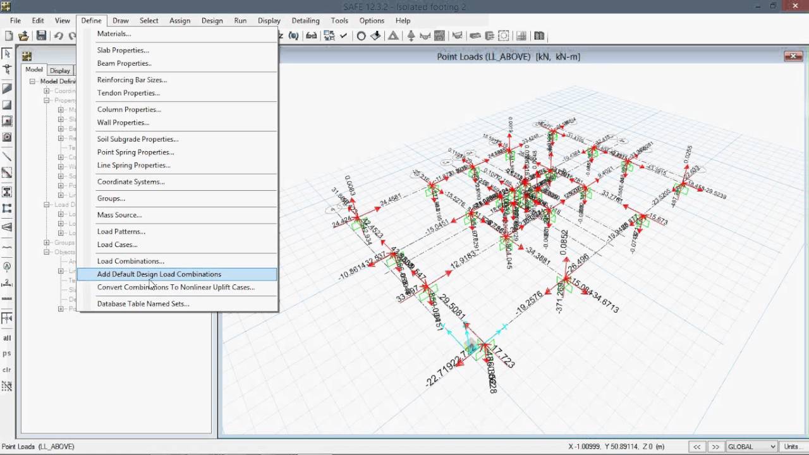
Task: Close the Point Loads view window
Action: click(793, 56)
